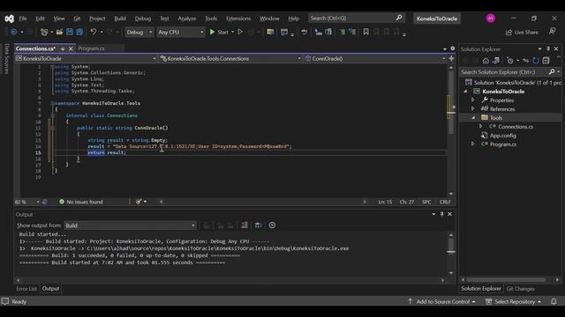Click Refresh icon in Solution Explorer
The width and height of the screenshot is (565, 317).
[536, 61]
